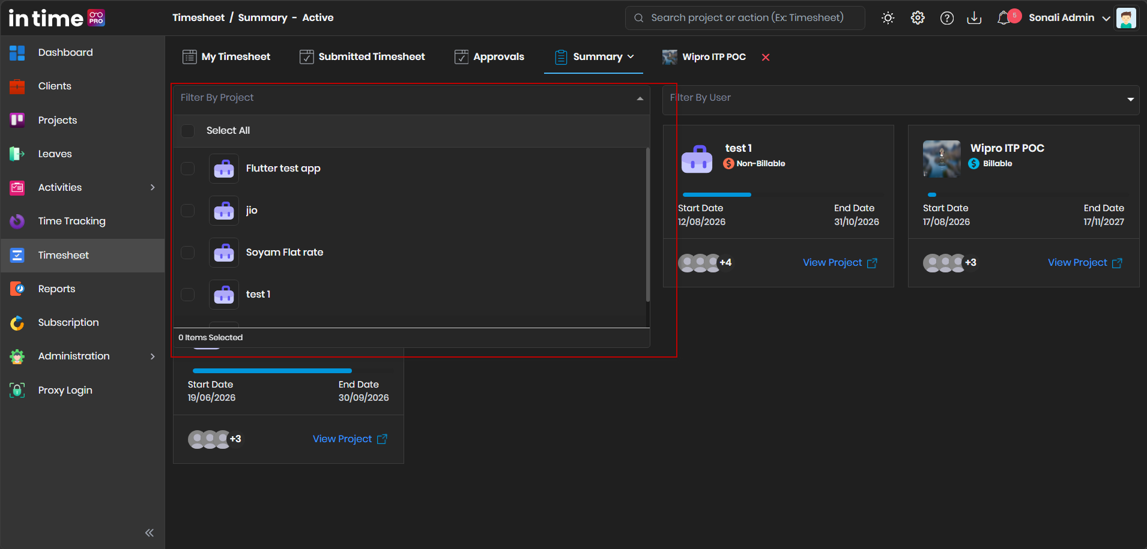Click the project list scrollbar
Image resolution: width=1147 pixels, height=549 pixels.
[x=647, y=225]
